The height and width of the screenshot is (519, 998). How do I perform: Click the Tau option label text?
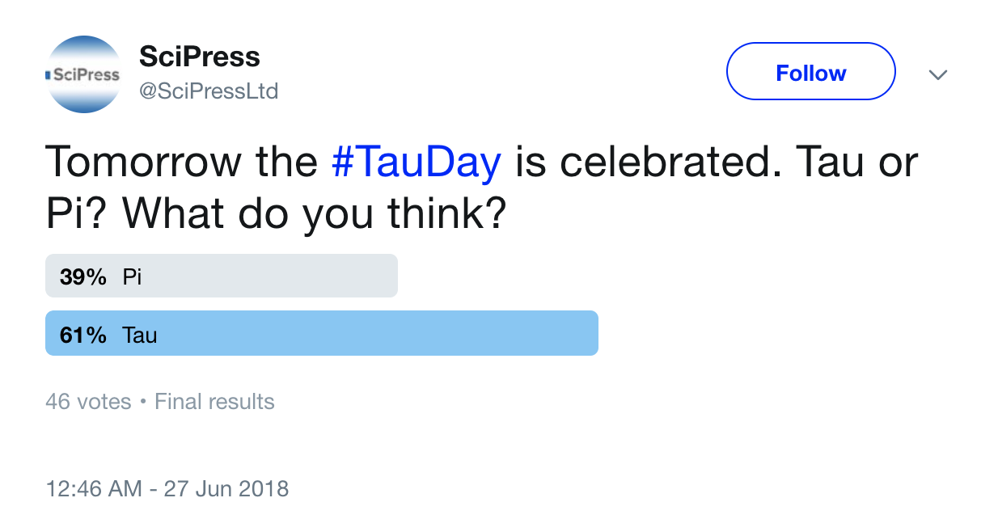click(x=139, y=334)
